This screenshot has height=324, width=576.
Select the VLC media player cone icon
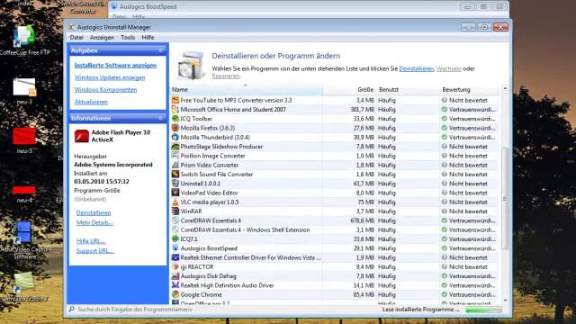[x=175, y=202]
